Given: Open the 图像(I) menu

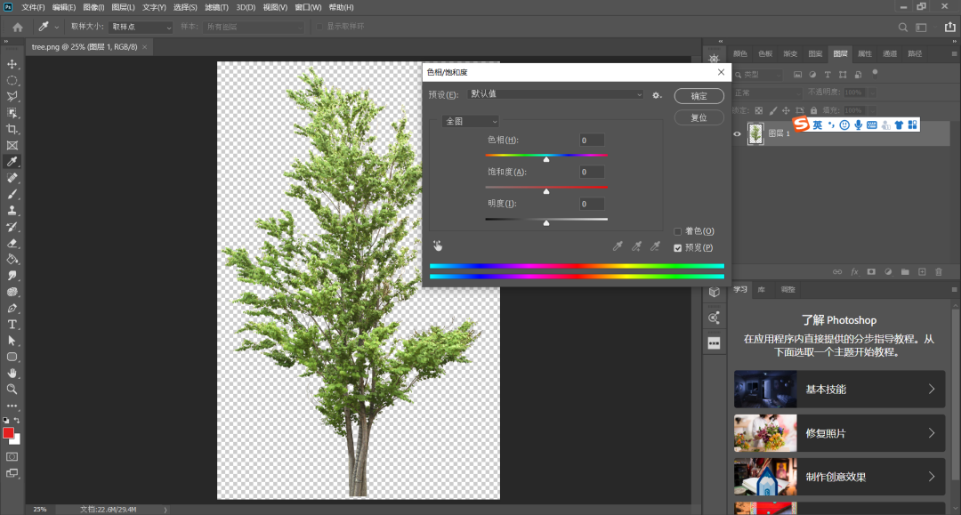Looking at the screenshot, I should [x=93, y=7].
